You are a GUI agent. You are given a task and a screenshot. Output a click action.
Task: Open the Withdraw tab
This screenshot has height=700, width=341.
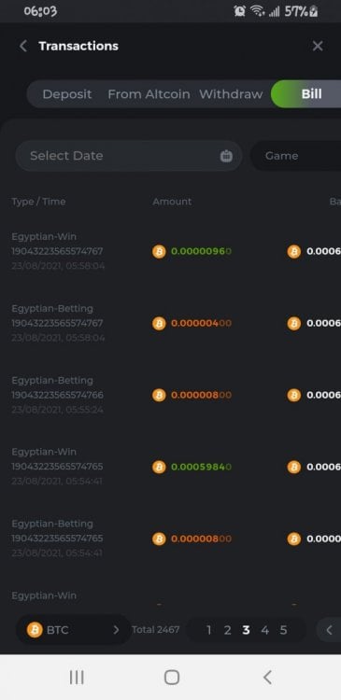coord(231,94)
